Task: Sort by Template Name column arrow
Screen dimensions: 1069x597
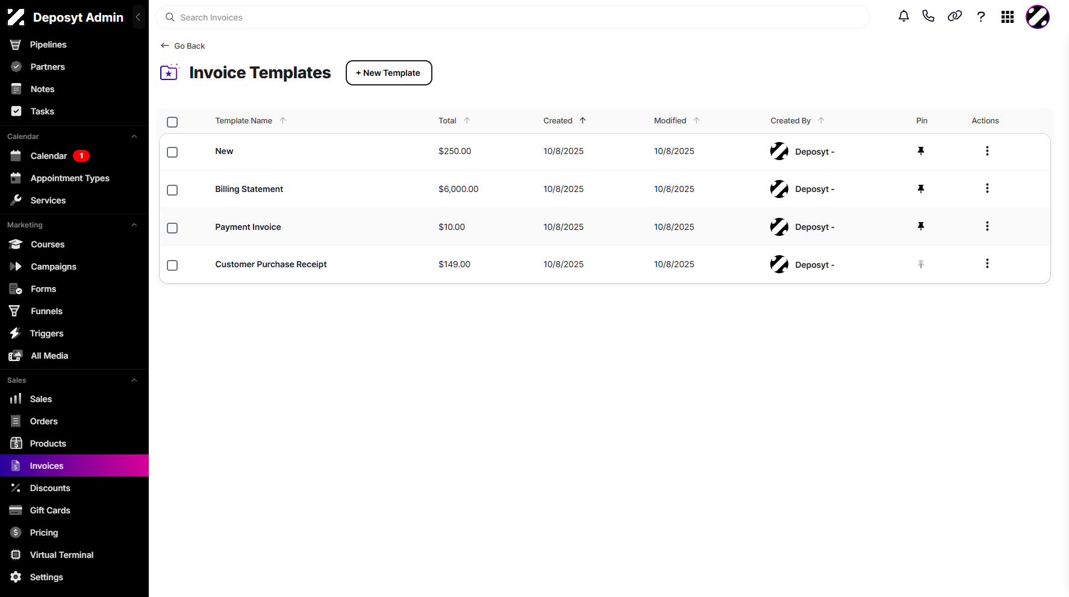Action: pyautogui.click(x=283, y=120)
